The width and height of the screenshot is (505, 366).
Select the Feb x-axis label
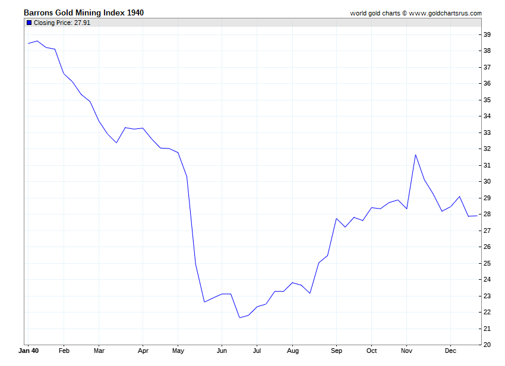click(64, 351)
